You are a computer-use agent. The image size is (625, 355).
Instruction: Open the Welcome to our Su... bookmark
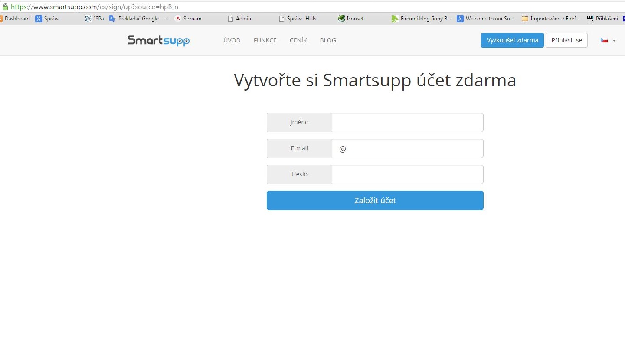point(485,19)
